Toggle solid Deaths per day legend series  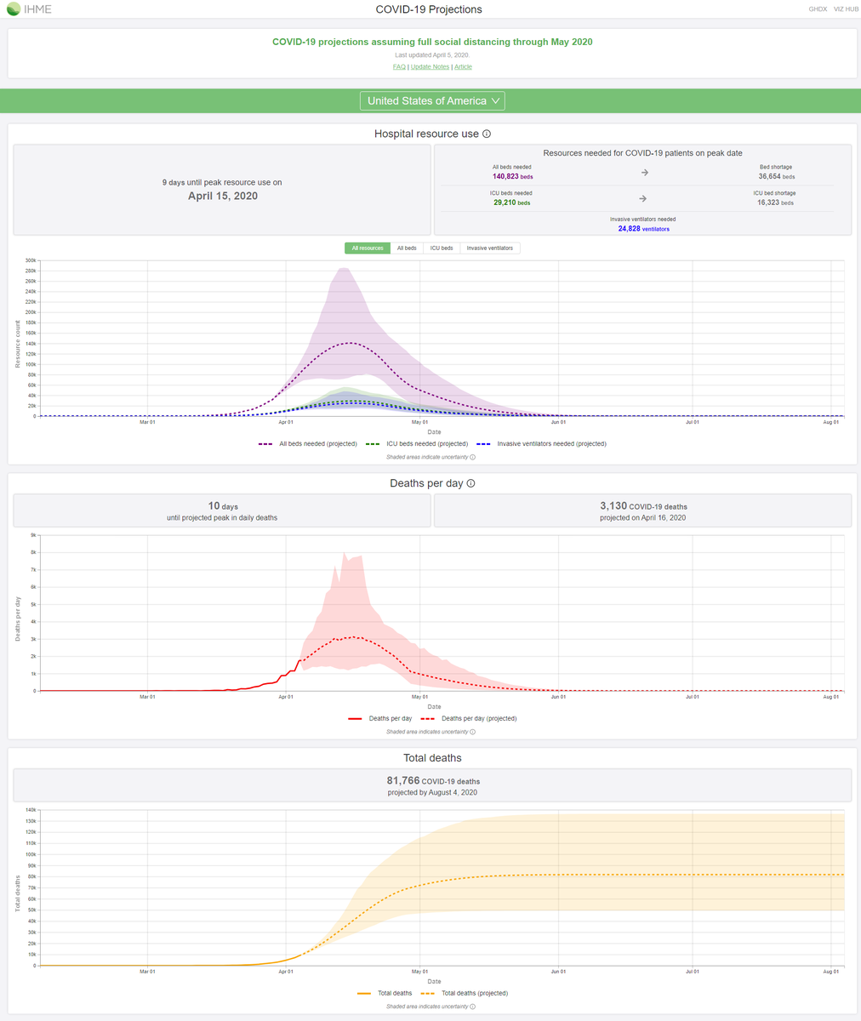pos(379,719)
